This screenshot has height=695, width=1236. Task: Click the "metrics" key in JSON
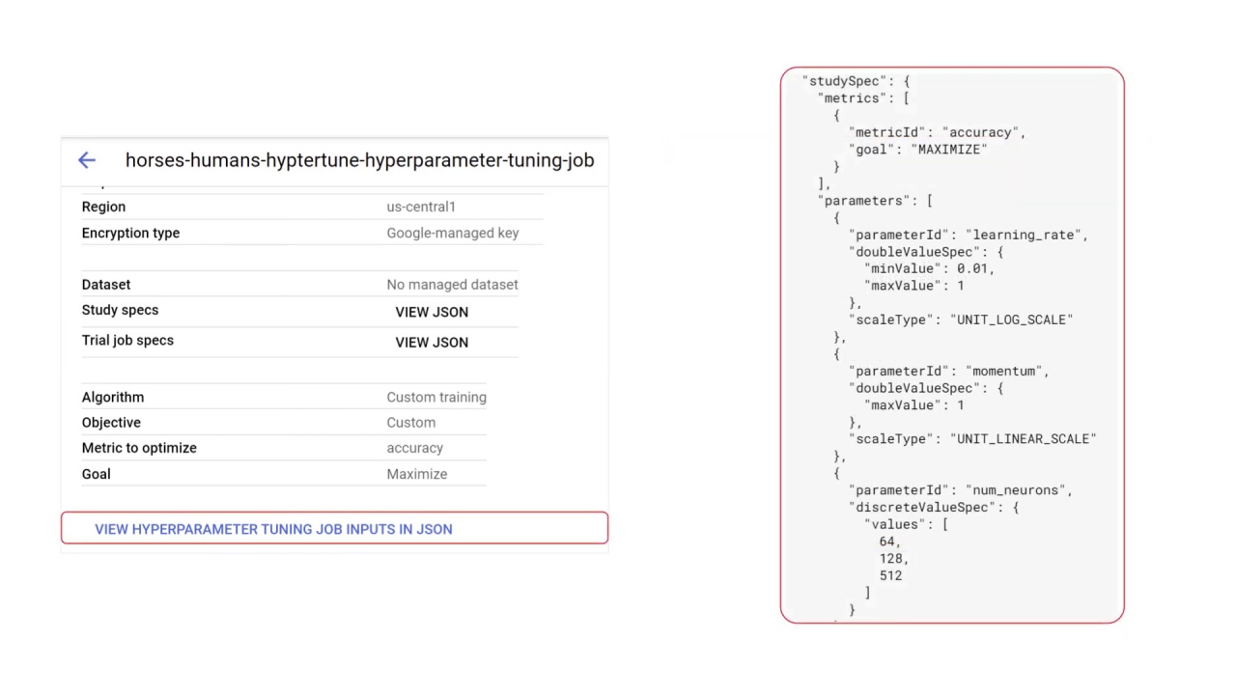850,98
